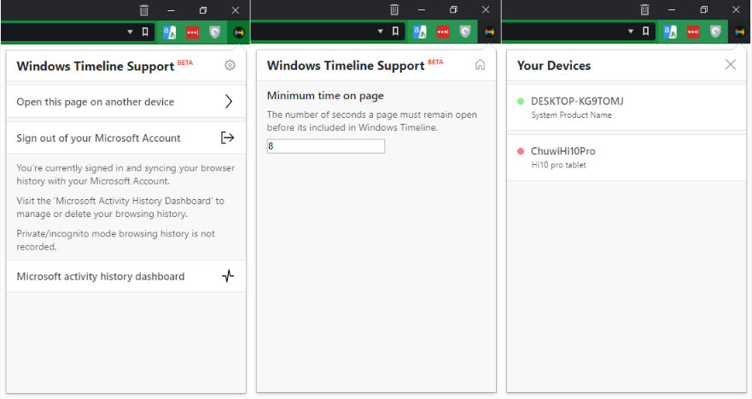Open this page on another device

click(126, 102)
